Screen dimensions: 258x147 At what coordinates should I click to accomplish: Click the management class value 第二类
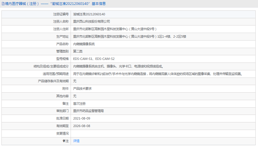pos(78,51)
